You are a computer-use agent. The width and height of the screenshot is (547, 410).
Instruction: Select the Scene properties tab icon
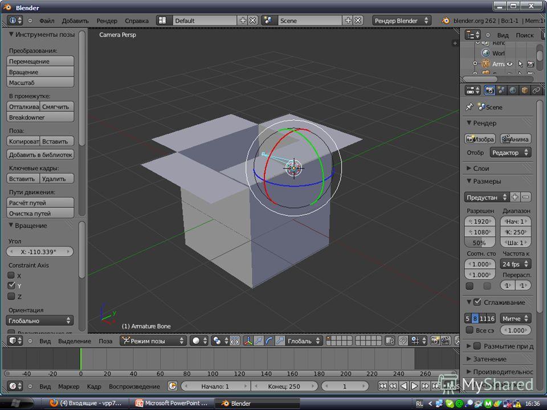[501, 91]
